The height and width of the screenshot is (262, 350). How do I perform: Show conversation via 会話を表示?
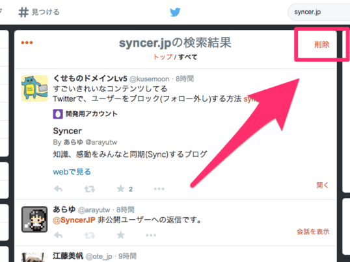point(313,232)
